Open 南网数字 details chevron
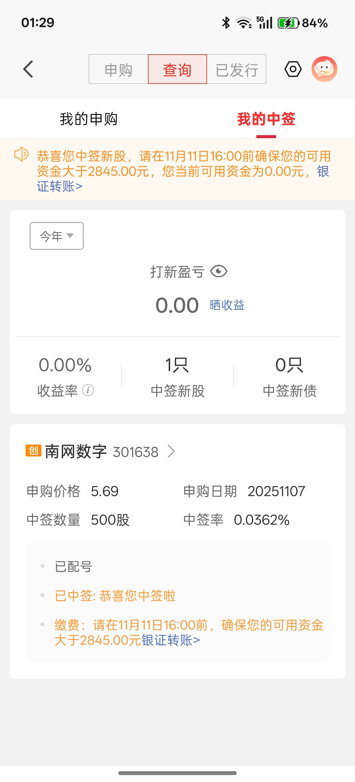The width and height of the screenshot is (355, 782). point(171,452)
